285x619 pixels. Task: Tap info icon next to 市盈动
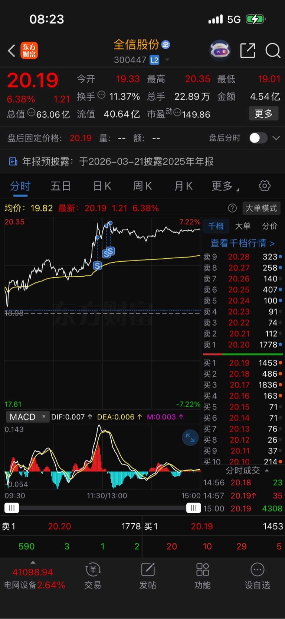[177, 112]
